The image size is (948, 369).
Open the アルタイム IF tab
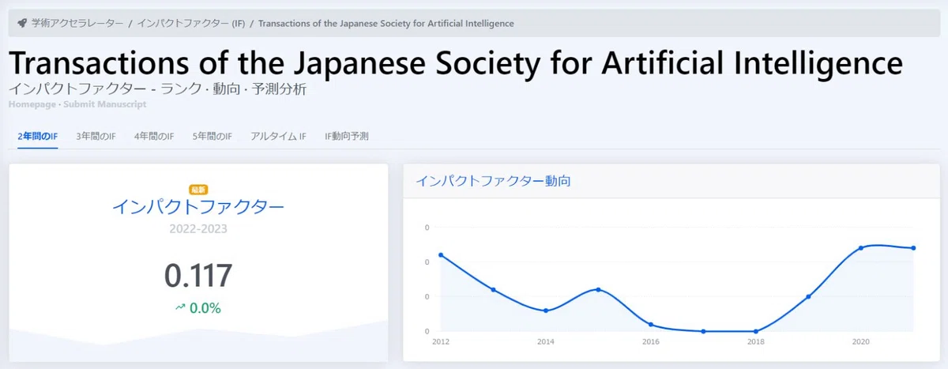pyautogui.click(x=278, y=136)
